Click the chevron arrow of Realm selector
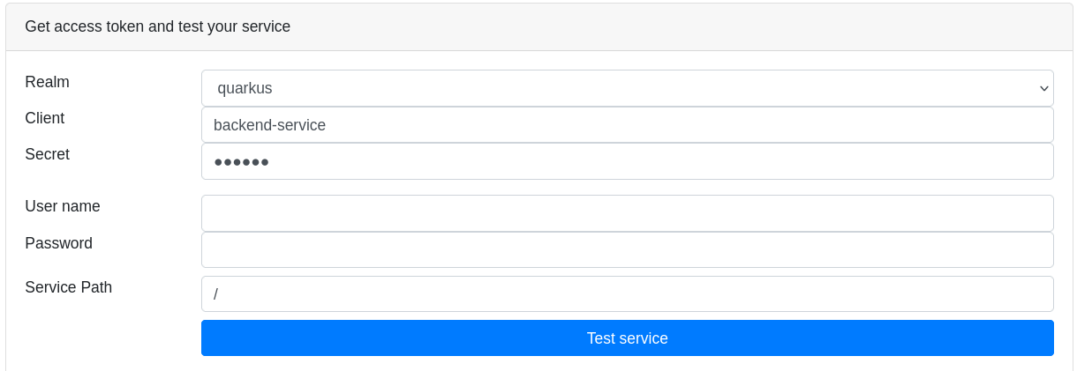This screenshot has height=371, width=1077. pyautogui.click(x=1044, y=88)
